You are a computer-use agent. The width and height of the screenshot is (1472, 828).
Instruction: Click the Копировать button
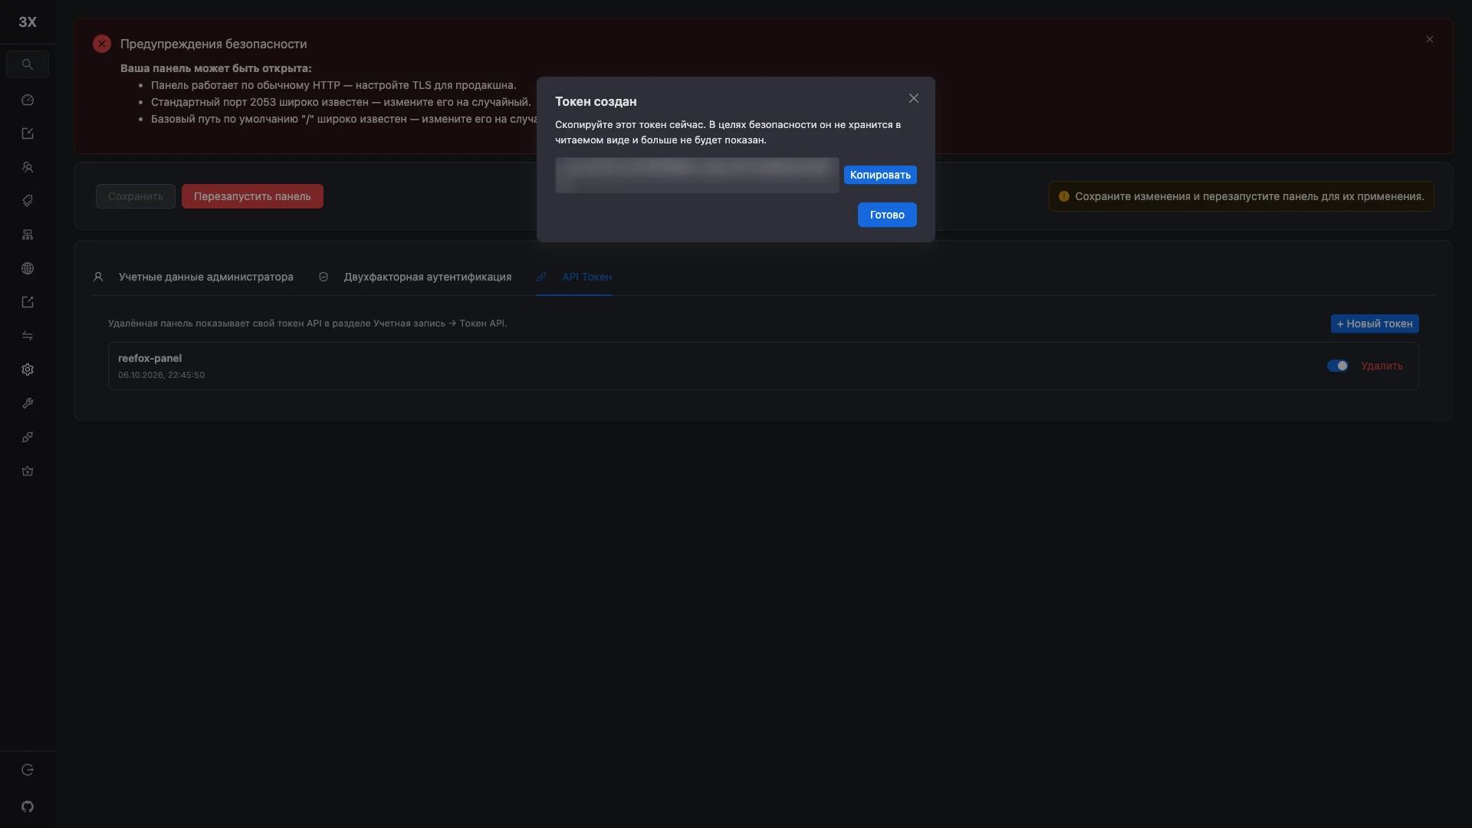880,175
